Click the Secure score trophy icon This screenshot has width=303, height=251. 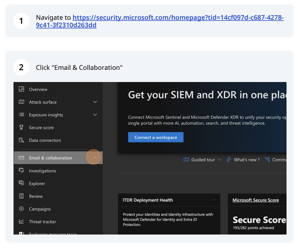click(21, 127)
